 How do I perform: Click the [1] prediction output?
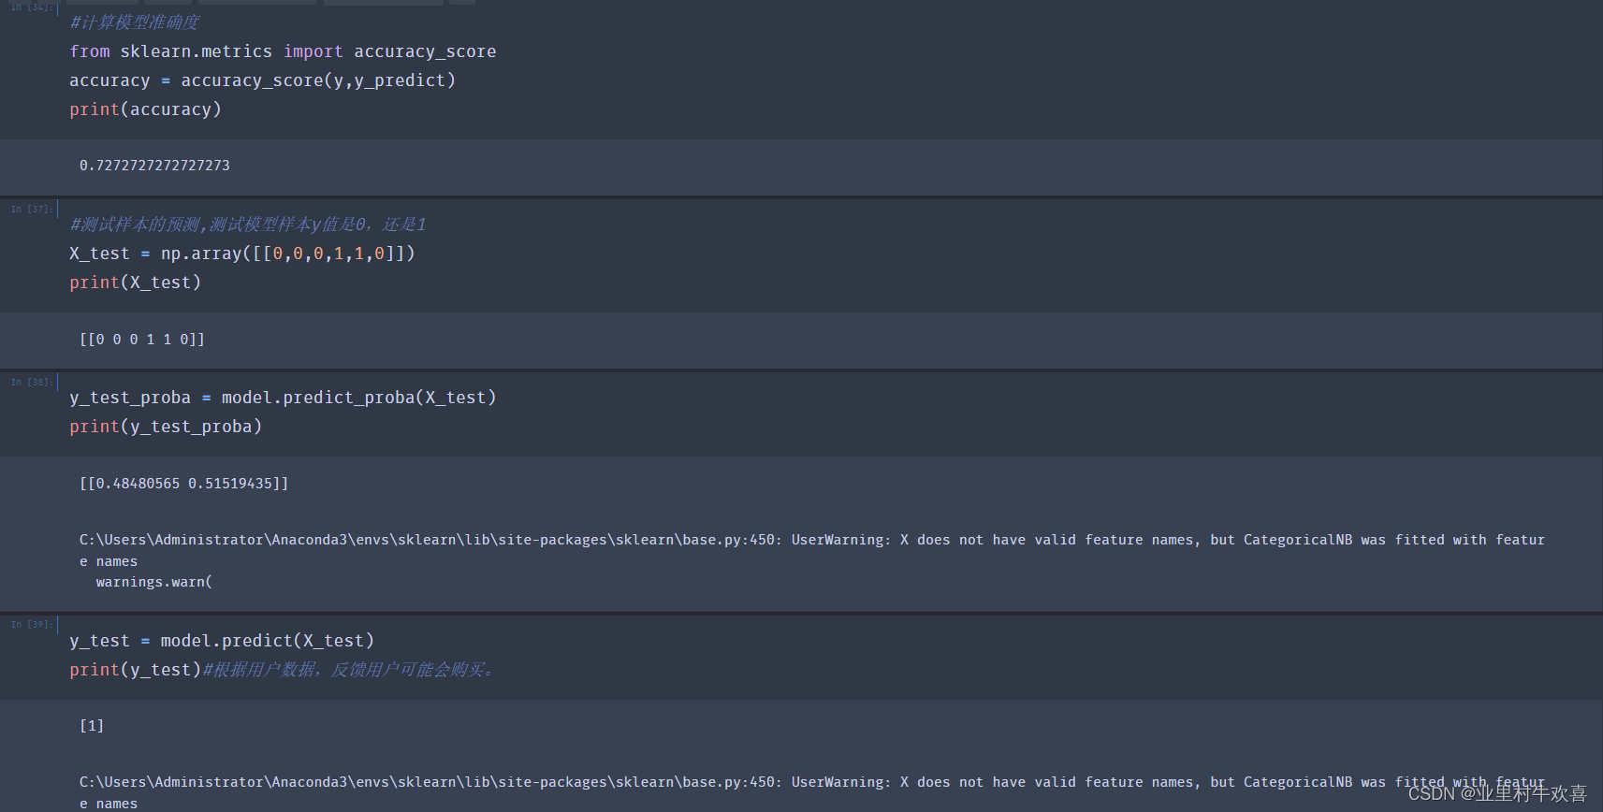pyautogui.click(x=92, y=726)
